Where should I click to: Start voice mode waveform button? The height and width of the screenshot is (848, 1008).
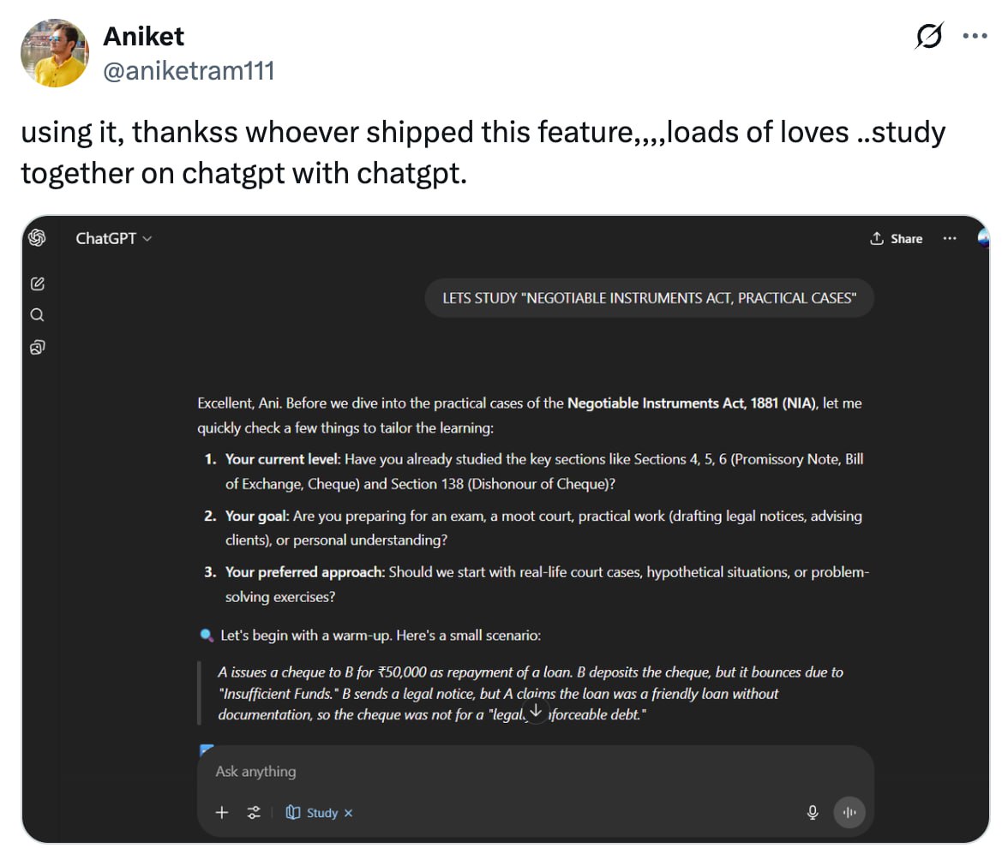pos(849,813)
